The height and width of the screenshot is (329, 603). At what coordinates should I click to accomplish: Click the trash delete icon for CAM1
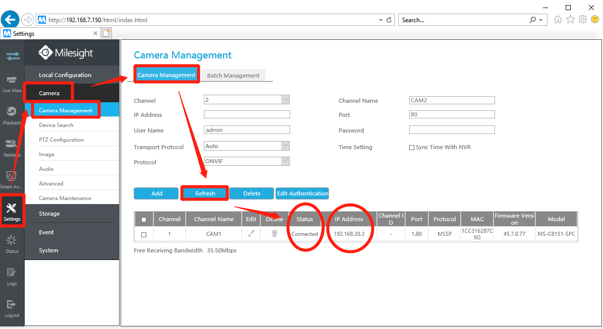coord(274,233)
